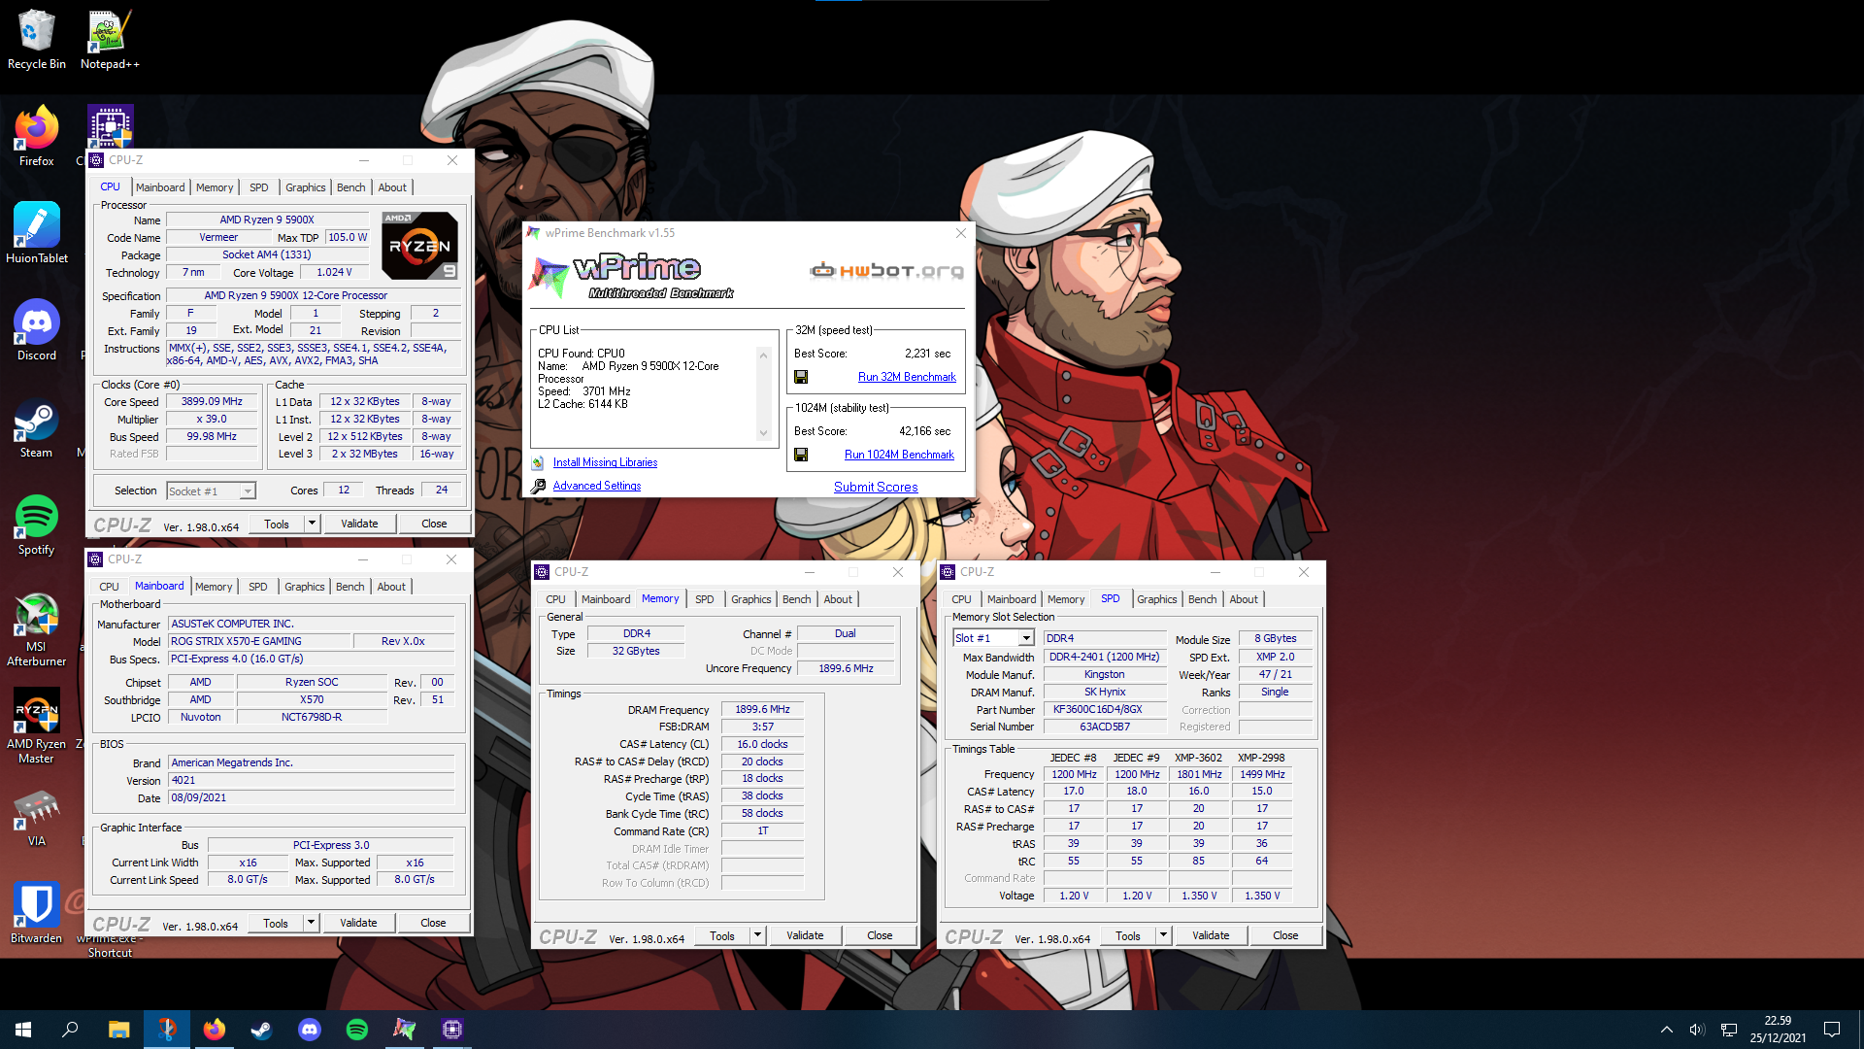The width and height of the screenshot is (1864, 1049).
Task: Click the wrench icon for Advanced Settings
Action: (538, 486)
